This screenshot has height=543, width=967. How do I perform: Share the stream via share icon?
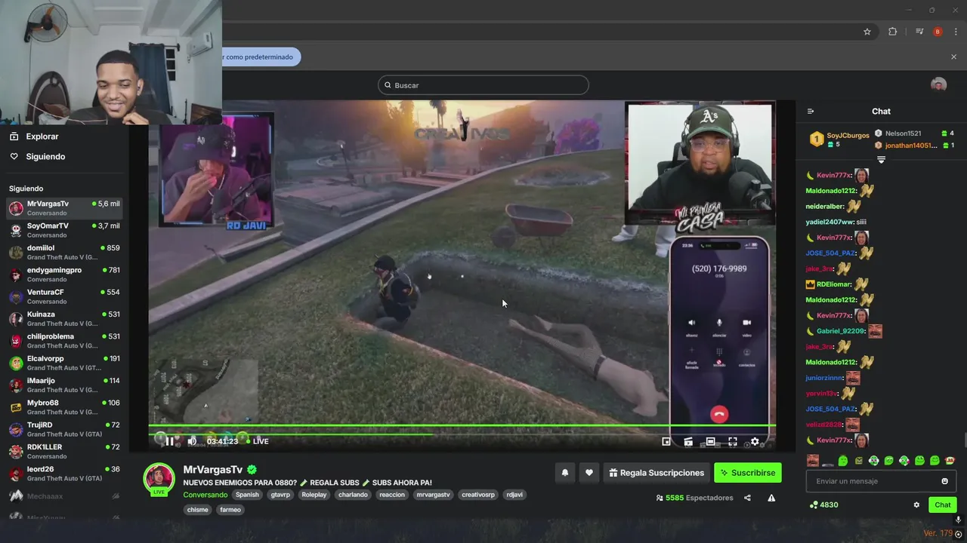click(747, 498)
